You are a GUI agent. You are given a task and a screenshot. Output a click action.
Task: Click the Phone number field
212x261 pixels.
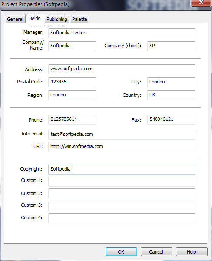pyautogui.click(x=72, y=119)
